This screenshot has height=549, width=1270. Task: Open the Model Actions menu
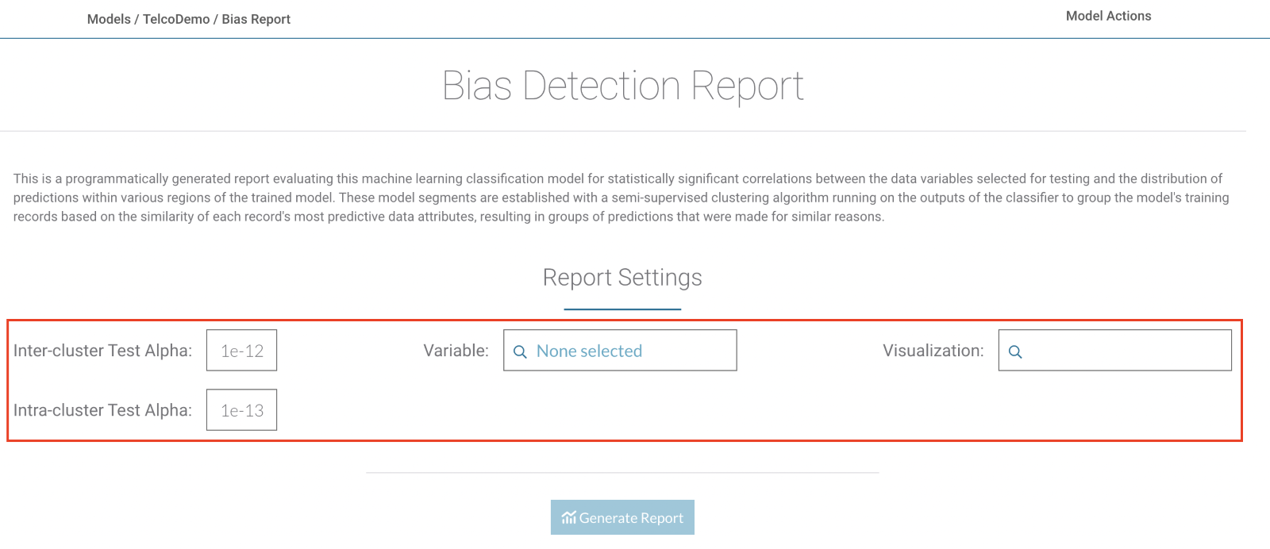point(1108,16)
